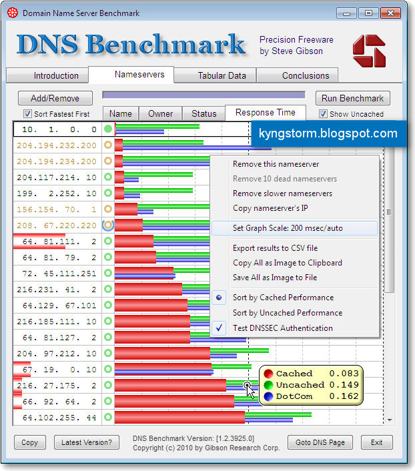Viewport: 415px width, 471px height.
Task: Choose Copy nameserver's IP
Action: coord(295,208)
